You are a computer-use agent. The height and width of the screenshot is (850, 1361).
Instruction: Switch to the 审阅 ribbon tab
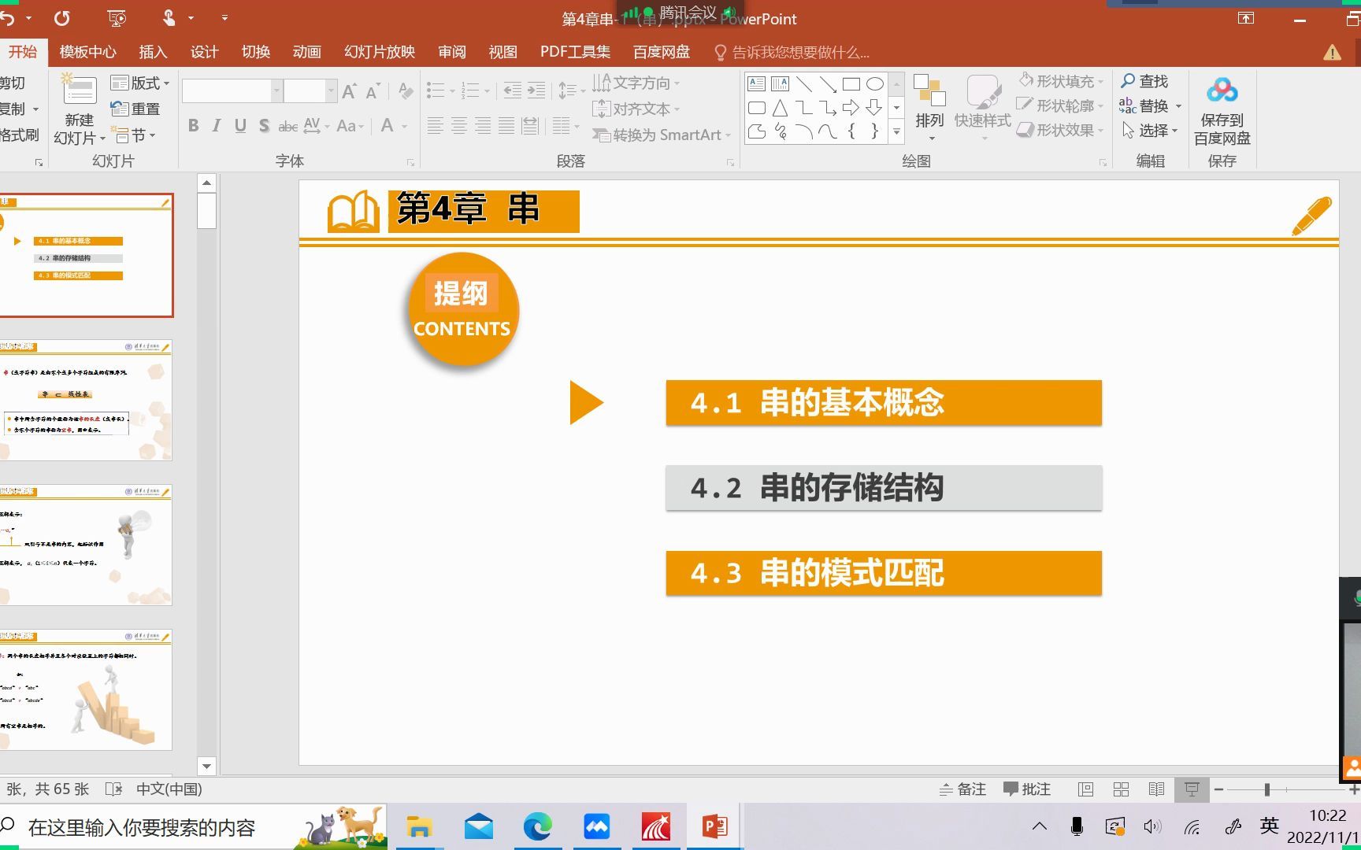(x=451, y=52)
